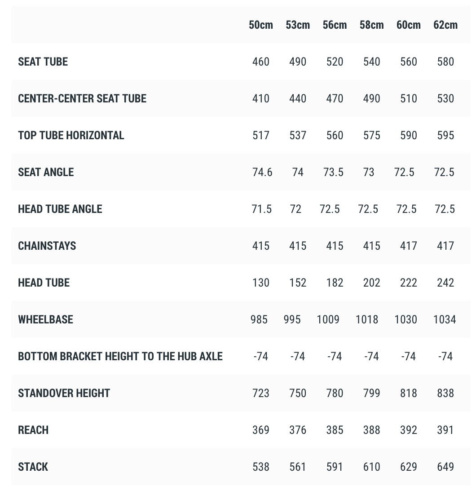Select the 56cm size column header

[x=335, y=25]
